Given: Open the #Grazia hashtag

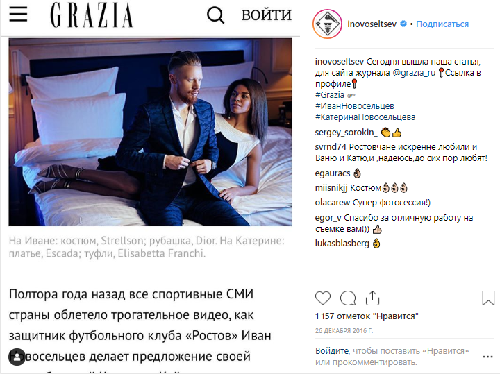Looking at the screenshot, I should click(330, 95).
